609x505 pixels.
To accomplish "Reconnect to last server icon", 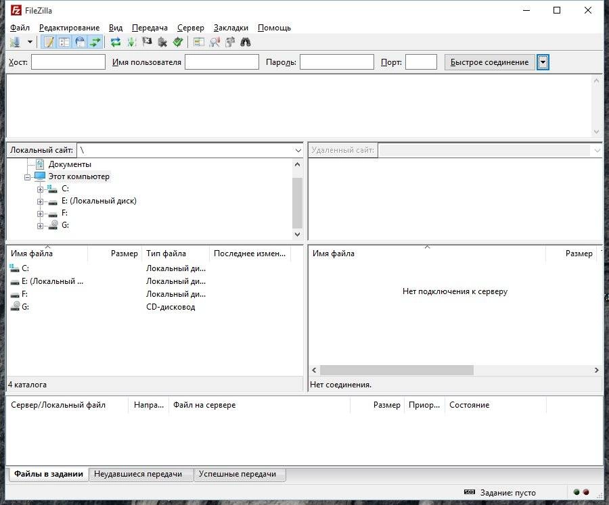I will pyautogui.click(x=178, y=42).
